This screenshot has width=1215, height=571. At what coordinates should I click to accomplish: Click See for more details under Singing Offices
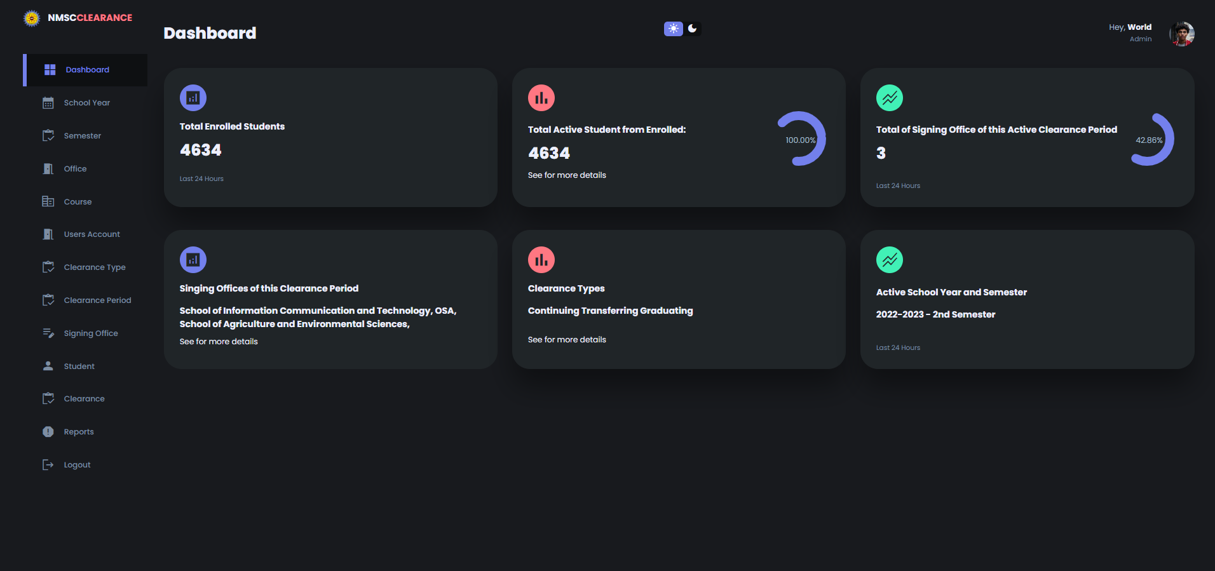(219, 342)
